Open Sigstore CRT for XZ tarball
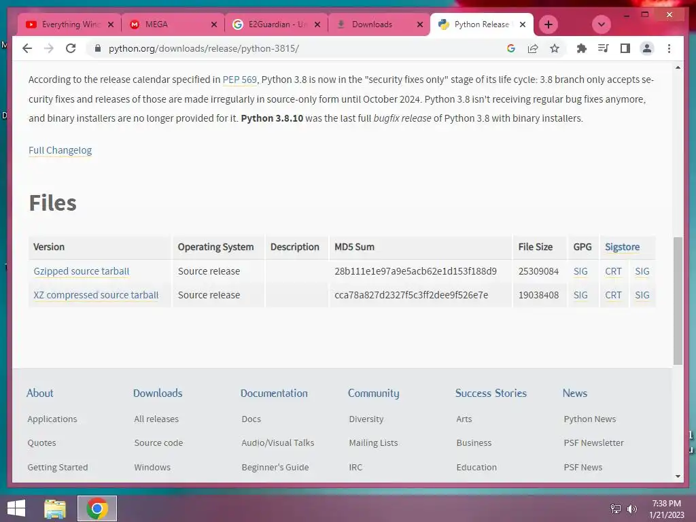The image size is (696, 522). [614, 295]
